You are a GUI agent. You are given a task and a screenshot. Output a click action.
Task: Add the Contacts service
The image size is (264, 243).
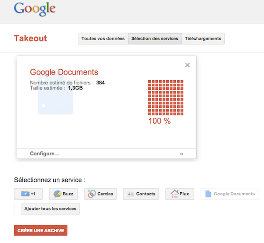coord(141,194)
